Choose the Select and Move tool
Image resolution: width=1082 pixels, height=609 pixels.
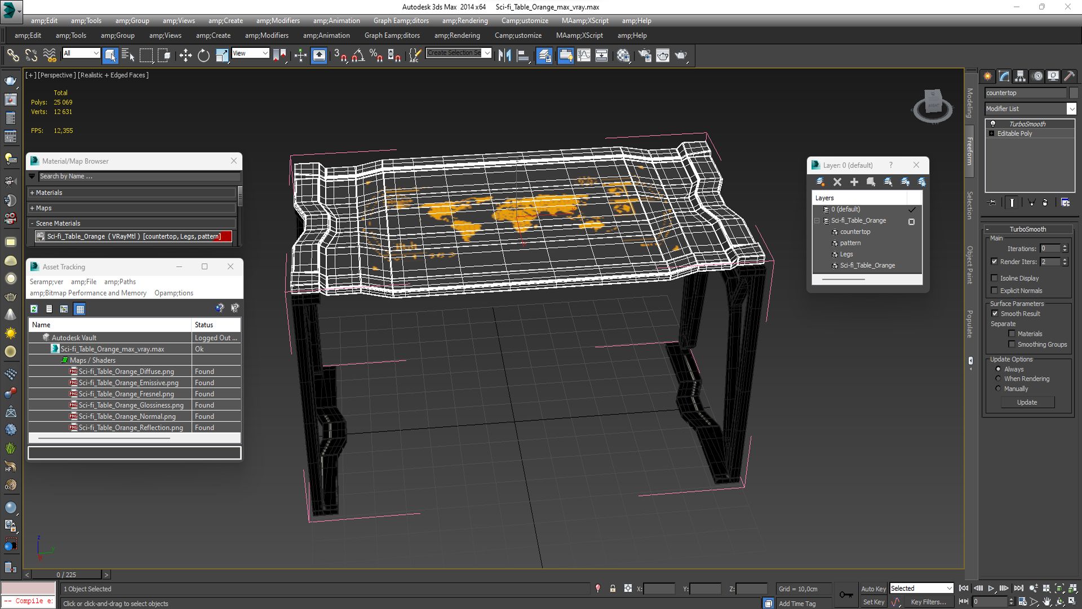(185, 55)
